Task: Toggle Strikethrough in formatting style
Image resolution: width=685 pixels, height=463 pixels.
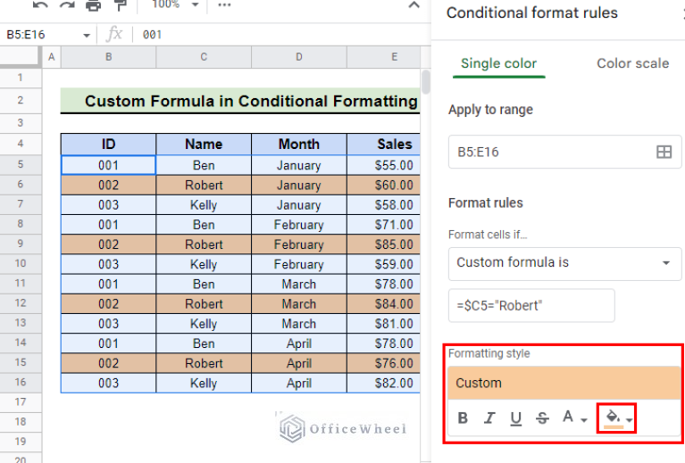Action: point(542,418)
